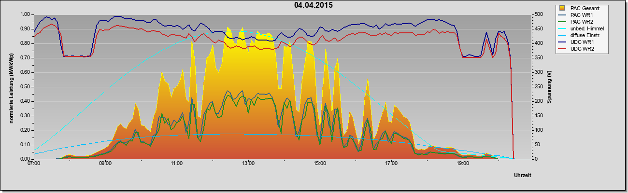Click the 07:00 time axis label

pos(34,164)
